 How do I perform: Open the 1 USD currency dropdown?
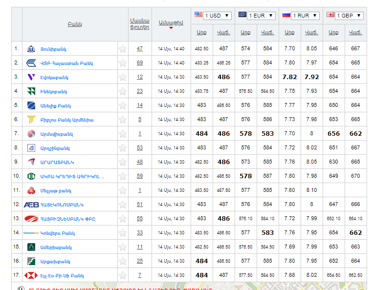217,16
